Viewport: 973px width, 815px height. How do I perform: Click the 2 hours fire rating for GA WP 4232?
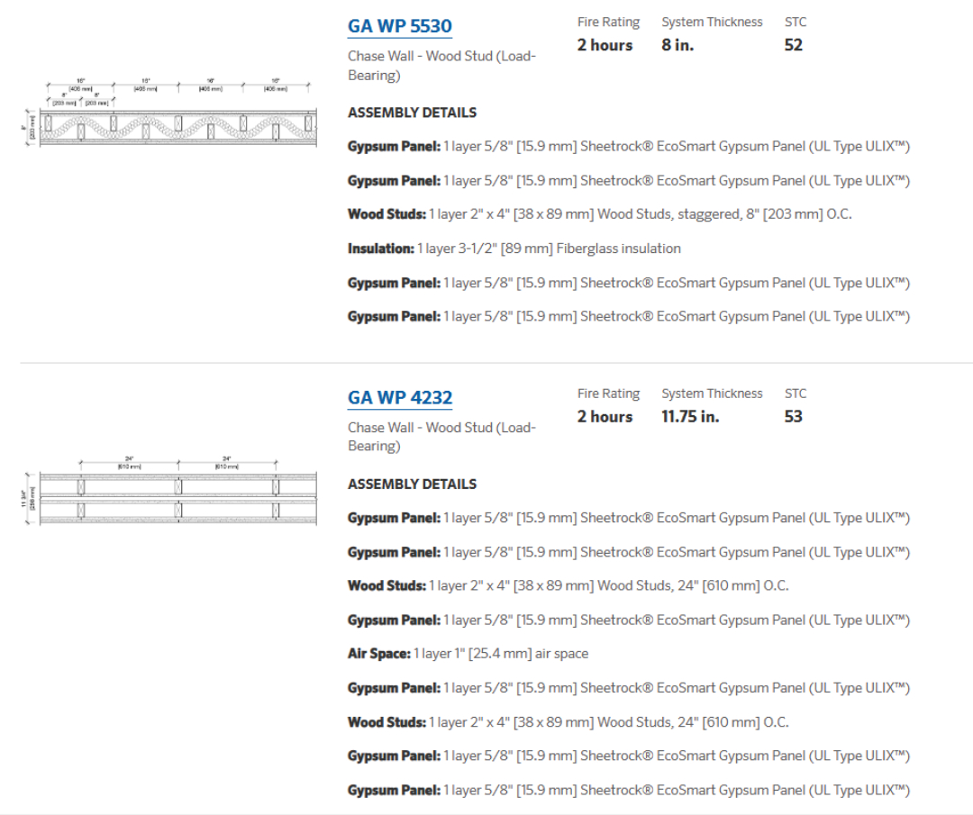pos(605,417)
